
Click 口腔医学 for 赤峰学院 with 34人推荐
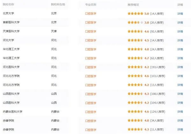pos(91,121)
